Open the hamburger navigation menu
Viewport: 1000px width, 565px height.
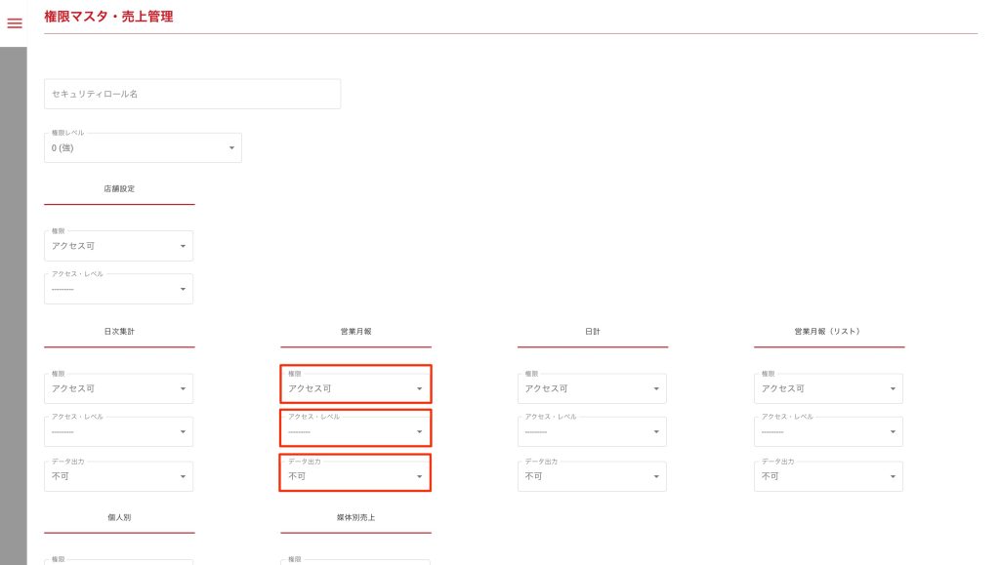pyautogui.click(x=14, y=22)
